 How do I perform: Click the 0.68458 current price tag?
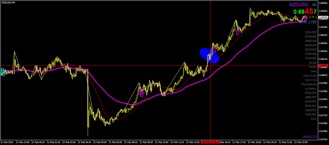click(323, 17)
